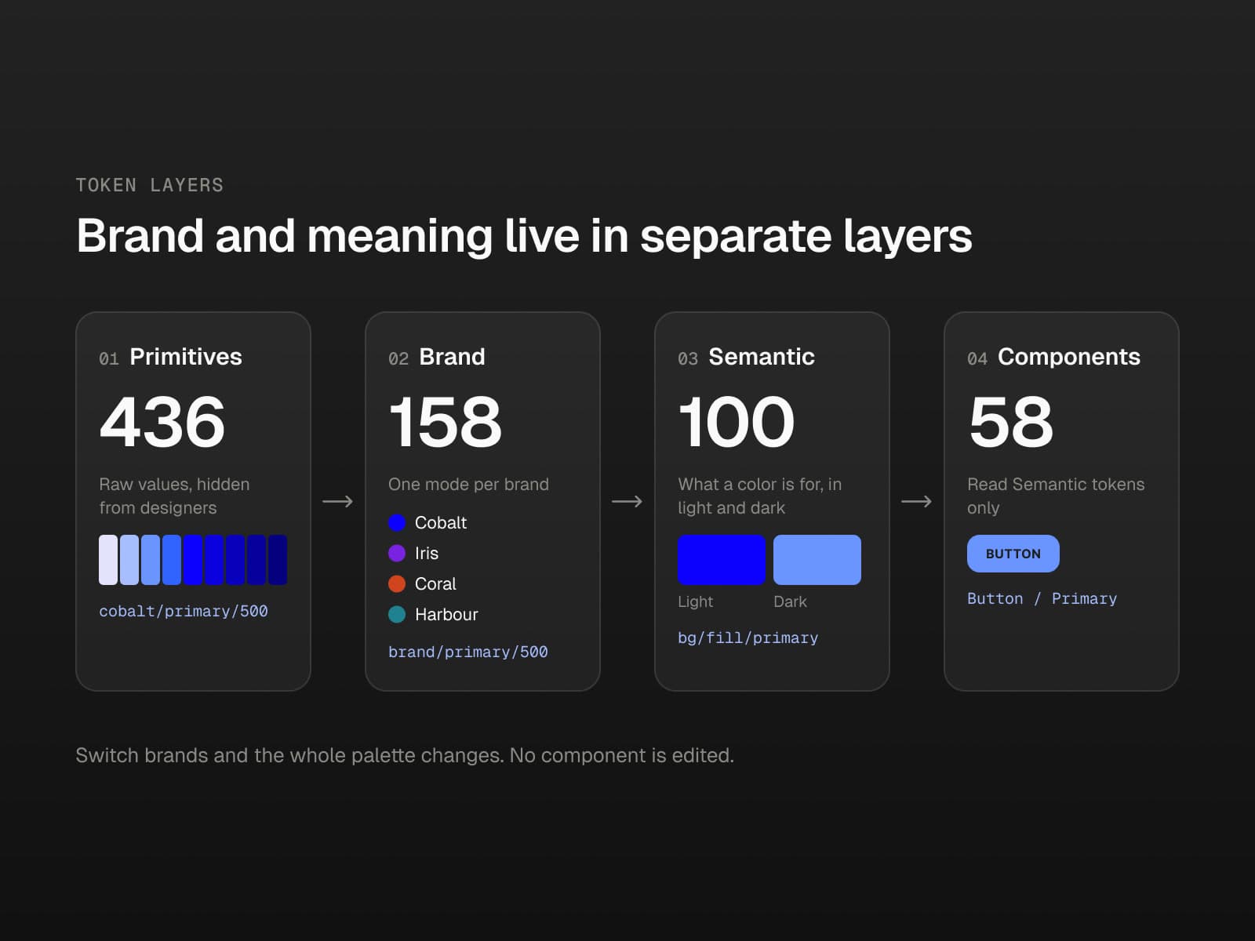The image size is (1255, 941).
Task: Click the number 58
Action: [1011, 422]
